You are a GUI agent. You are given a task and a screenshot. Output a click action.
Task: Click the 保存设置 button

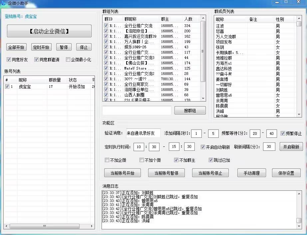(x=286, y=173)
